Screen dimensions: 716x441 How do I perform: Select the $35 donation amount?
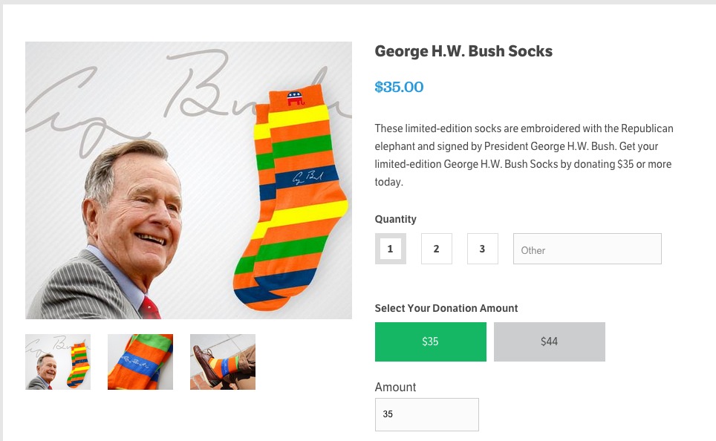(x=431, y=342)
